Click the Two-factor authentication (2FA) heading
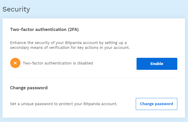The height and width of the screenshot is (122, 188). (44, 29)
